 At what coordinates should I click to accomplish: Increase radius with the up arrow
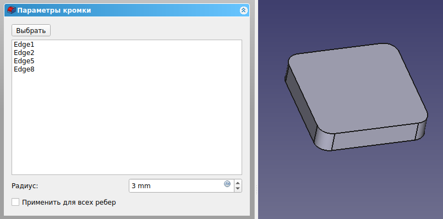(238, 183)
